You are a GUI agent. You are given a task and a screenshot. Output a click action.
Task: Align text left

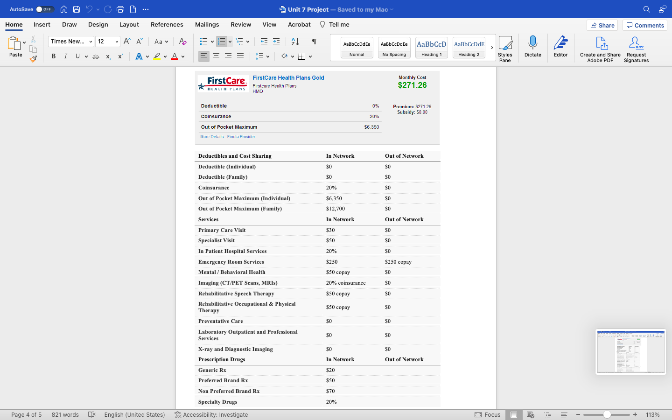click(x=204, y=56)
